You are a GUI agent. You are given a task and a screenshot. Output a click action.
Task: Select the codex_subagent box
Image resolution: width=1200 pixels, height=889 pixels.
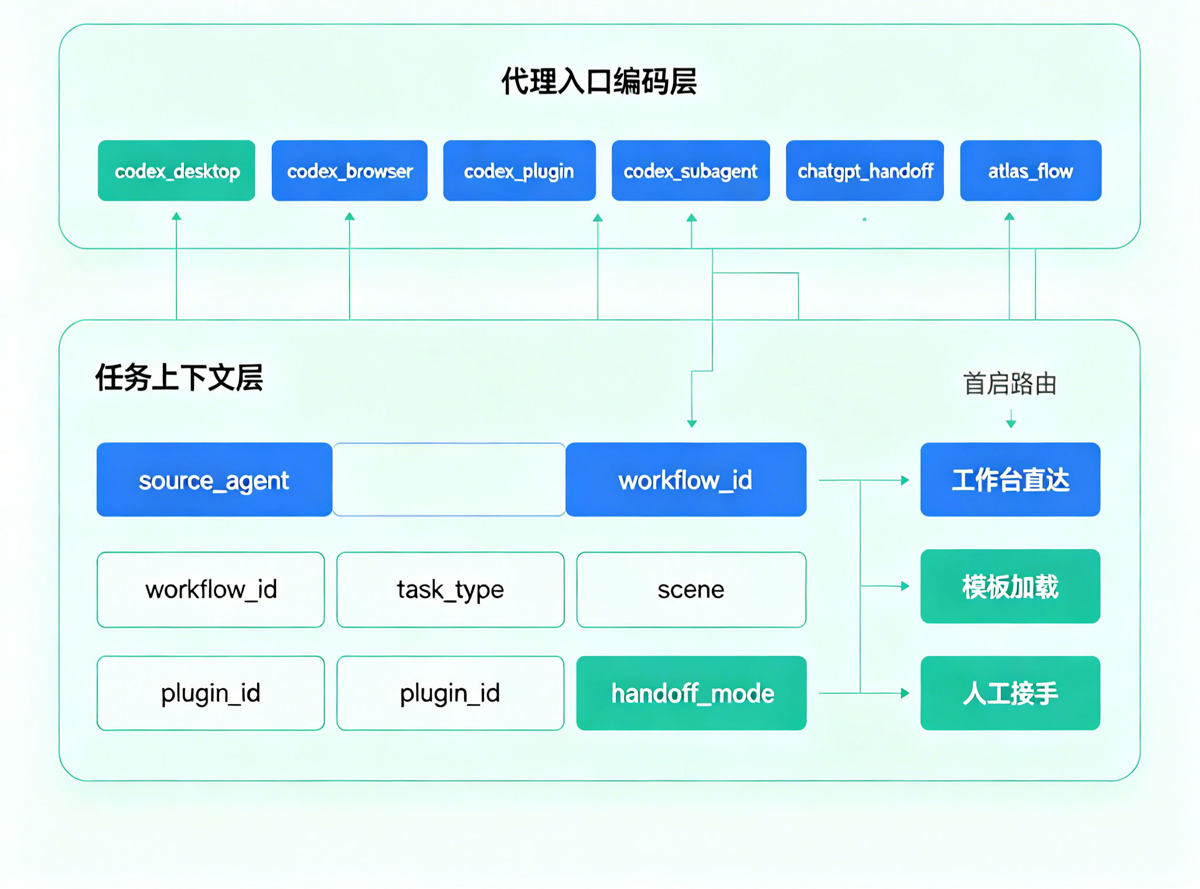coord(690,171)
